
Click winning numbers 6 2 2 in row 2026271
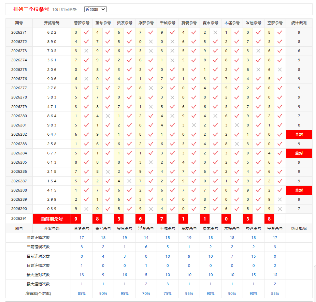[52, 32]
